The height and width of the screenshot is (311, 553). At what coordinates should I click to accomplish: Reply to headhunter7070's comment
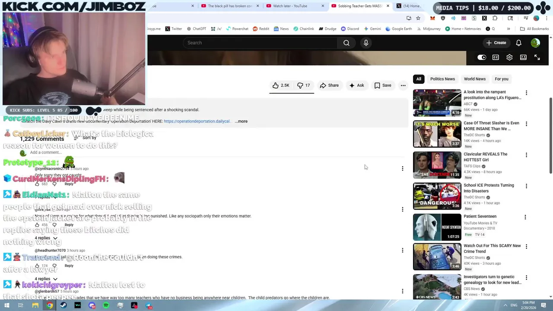coord(69,266)
